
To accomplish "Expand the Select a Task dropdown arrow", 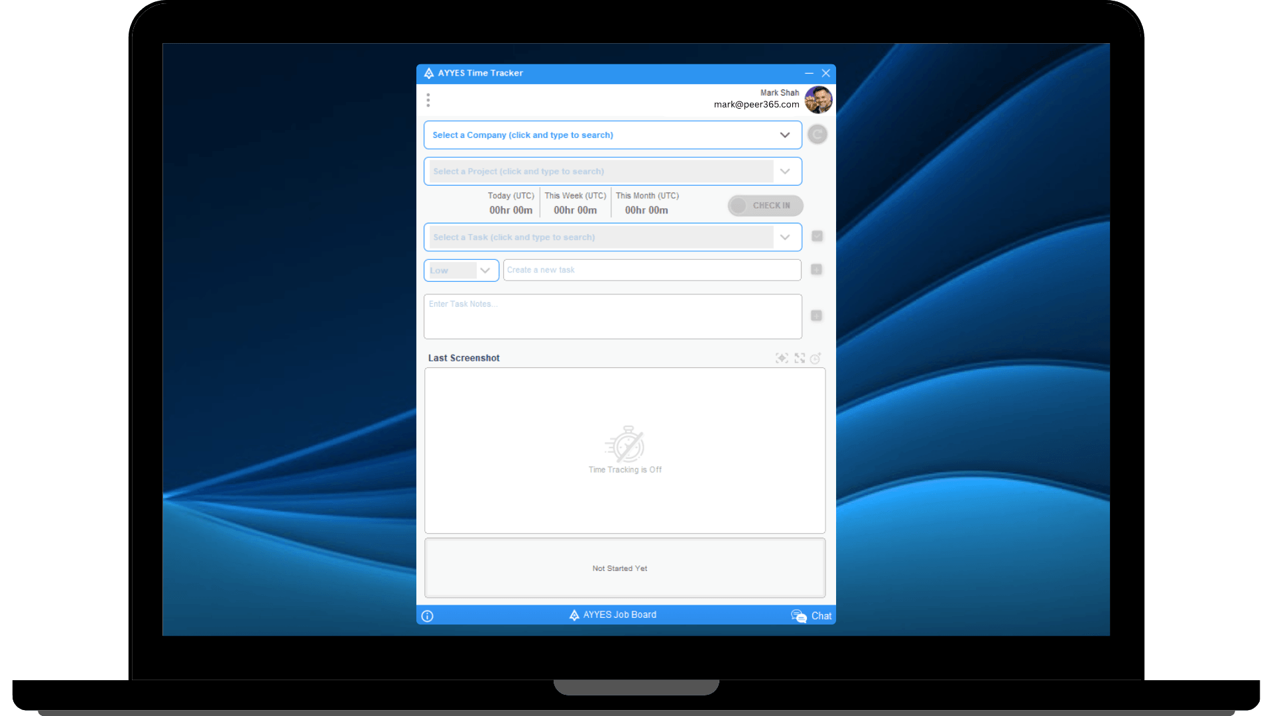I will pos(785,237).
